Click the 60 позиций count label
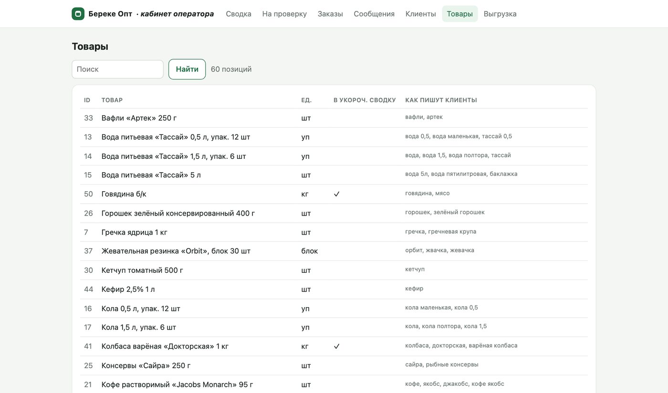This screenshot has width=668, height=393. (231, 69)
